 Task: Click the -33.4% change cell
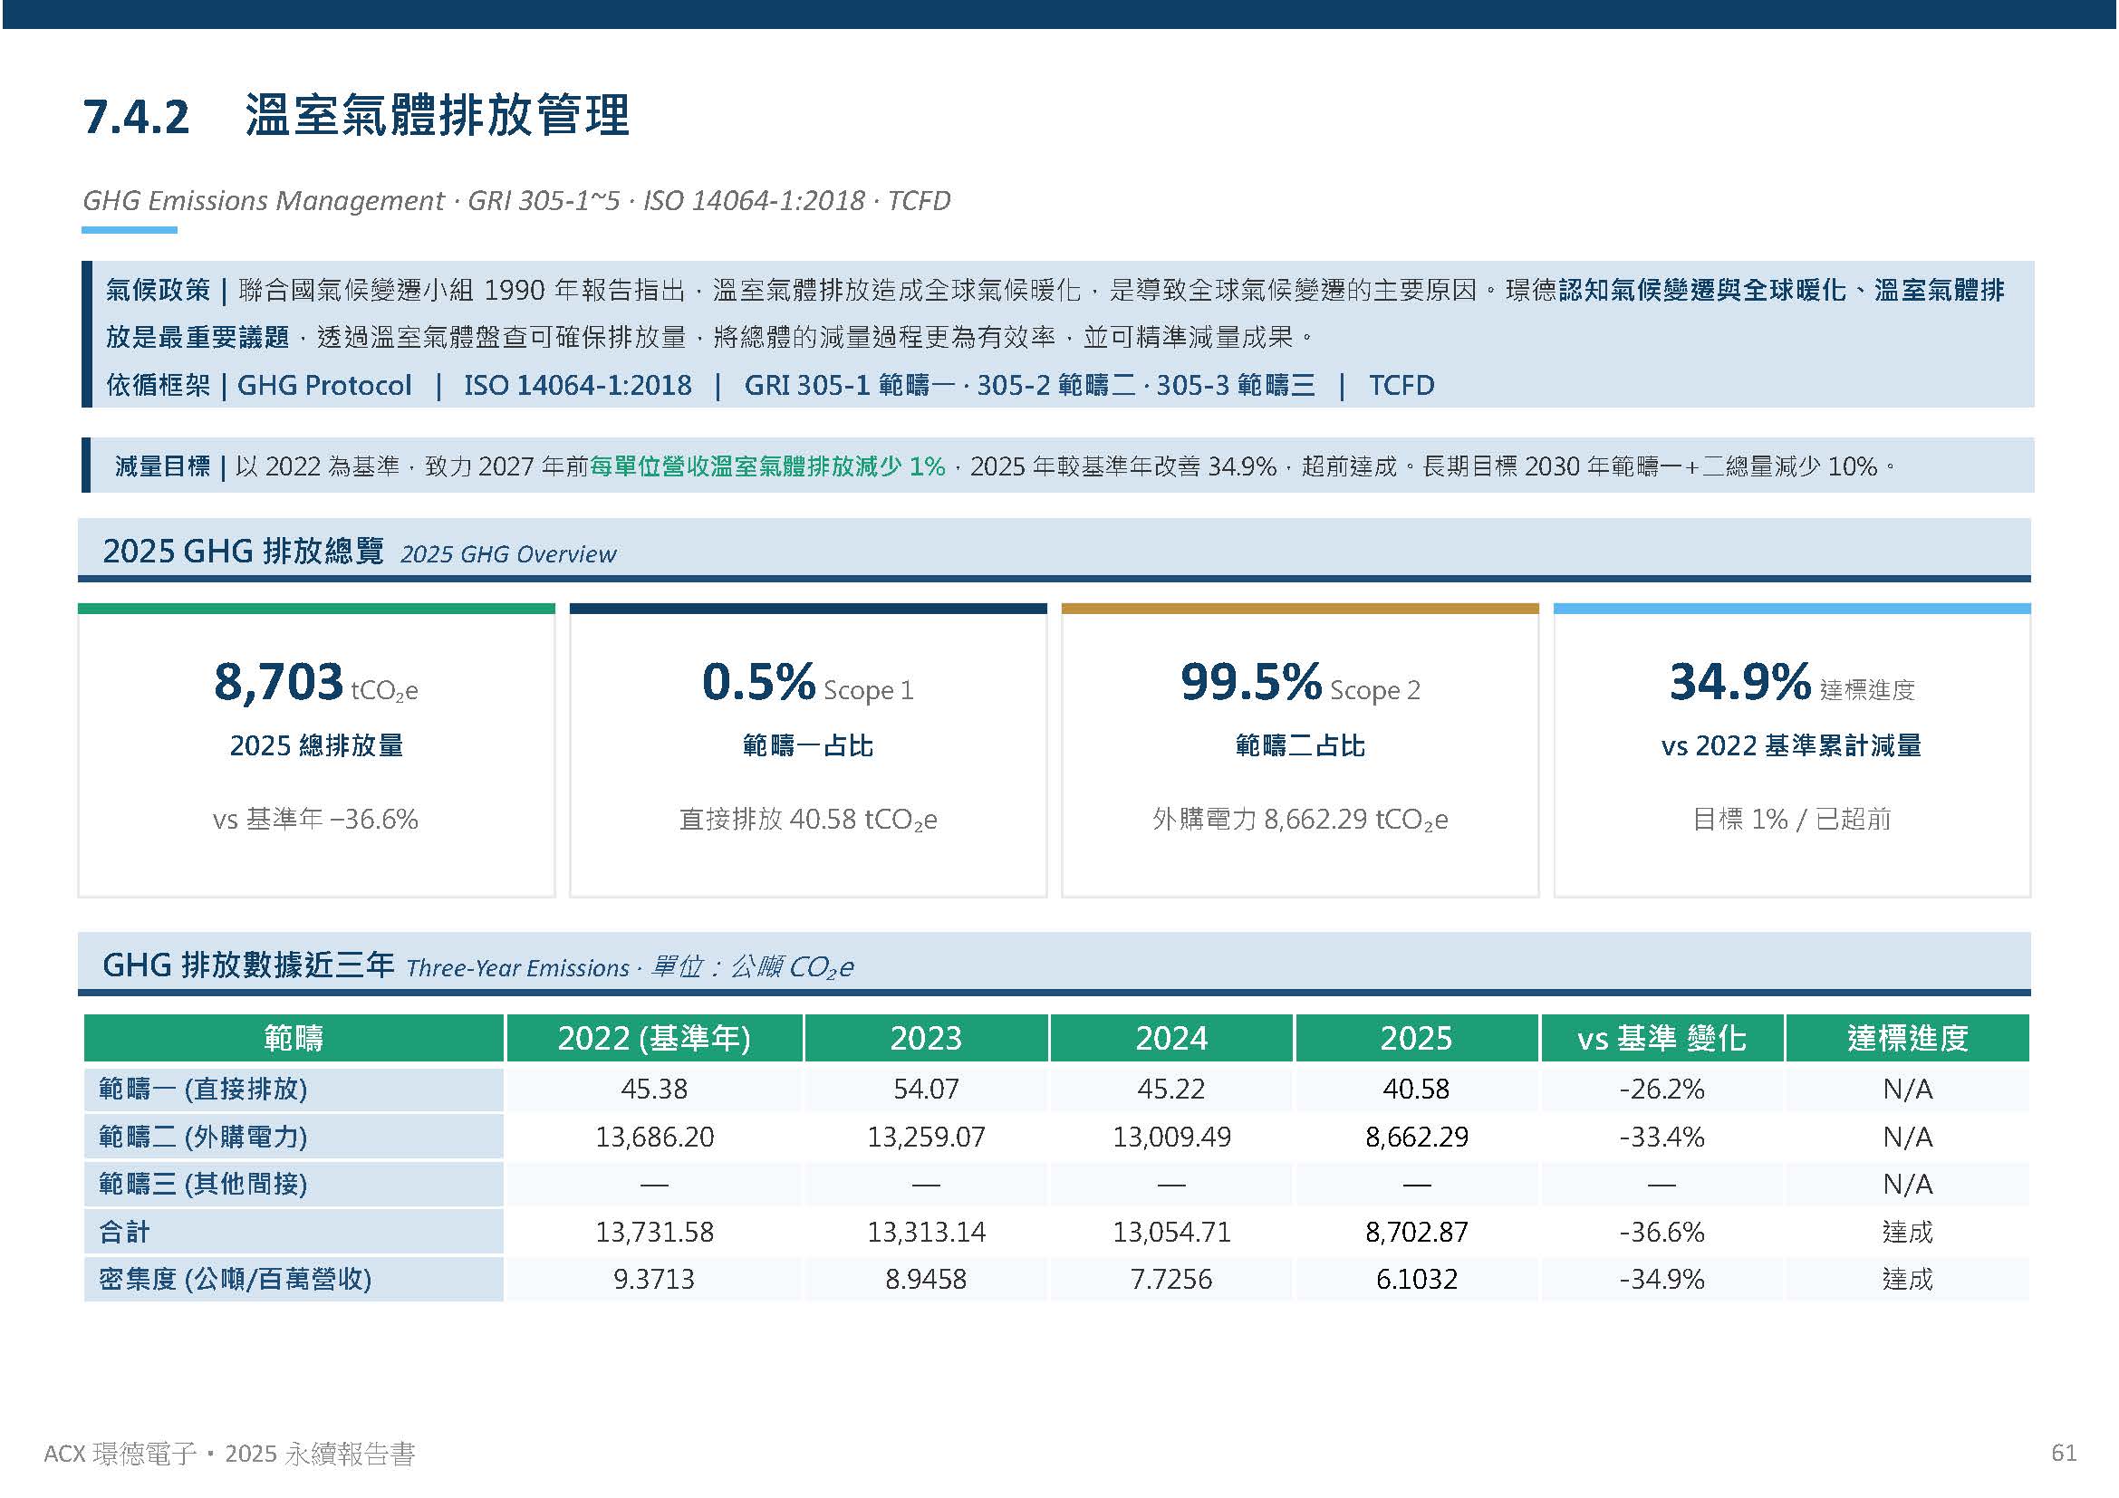point(1662,1138)
